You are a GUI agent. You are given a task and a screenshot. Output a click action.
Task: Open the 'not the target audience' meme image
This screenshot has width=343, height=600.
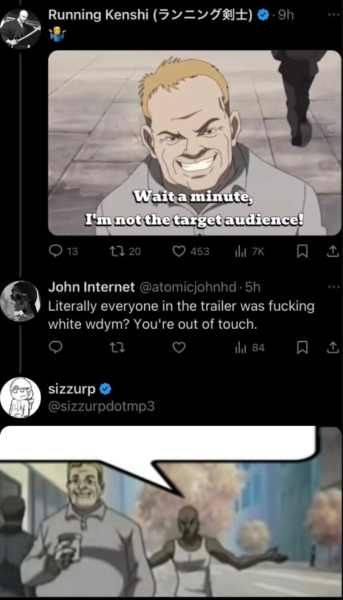pos(194,143)
